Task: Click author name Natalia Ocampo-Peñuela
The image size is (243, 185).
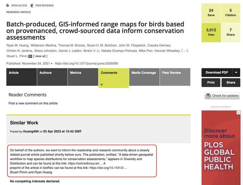Action: (x=119, y=51)
